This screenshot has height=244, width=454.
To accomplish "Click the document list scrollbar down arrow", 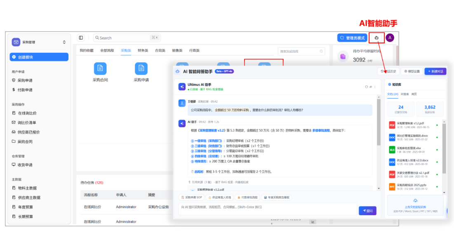I will pos(444,192).
